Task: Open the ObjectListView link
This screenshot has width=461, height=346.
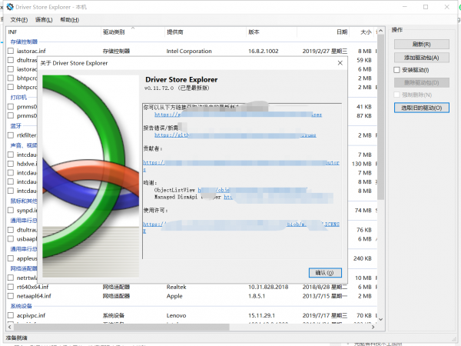Action: pyautogui.click(x=252, y=190)
